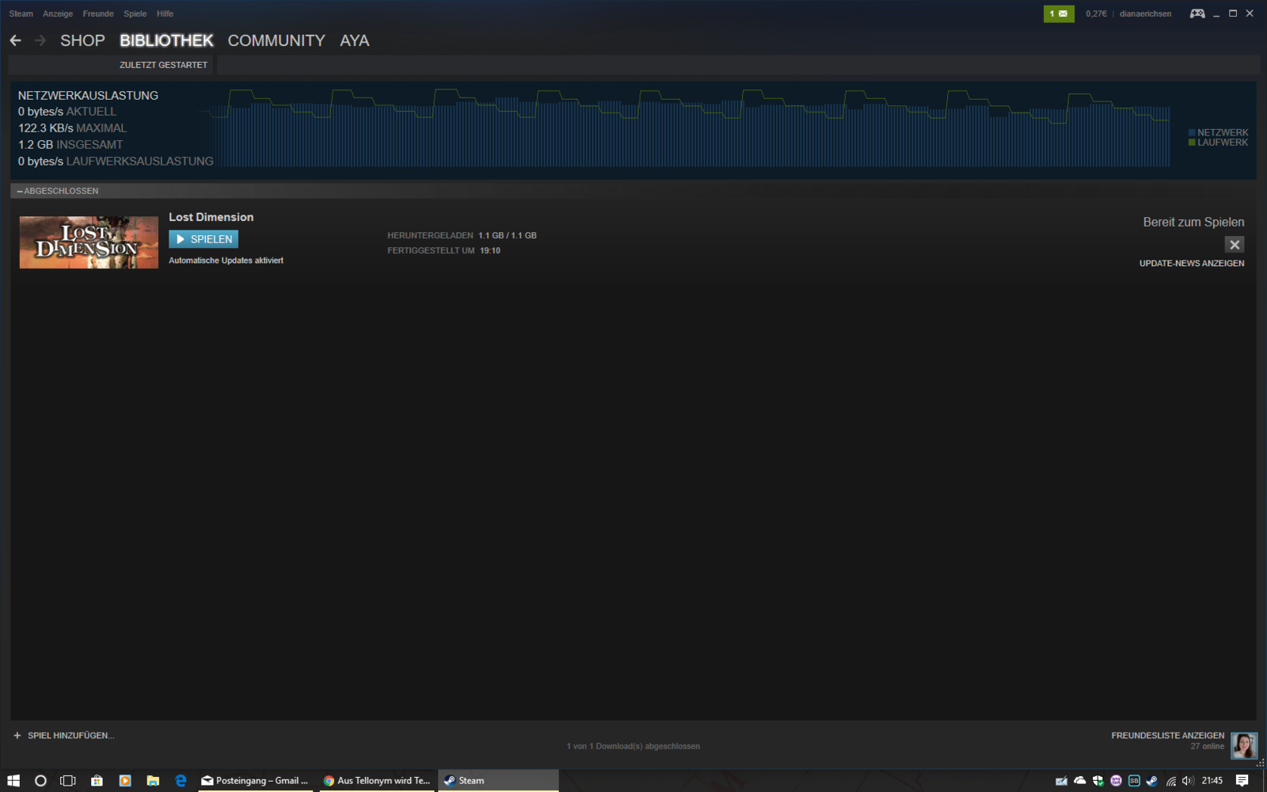Click Update-News anzeigen link
This screenshot has width=1267, height=792.
[1192, 264]
